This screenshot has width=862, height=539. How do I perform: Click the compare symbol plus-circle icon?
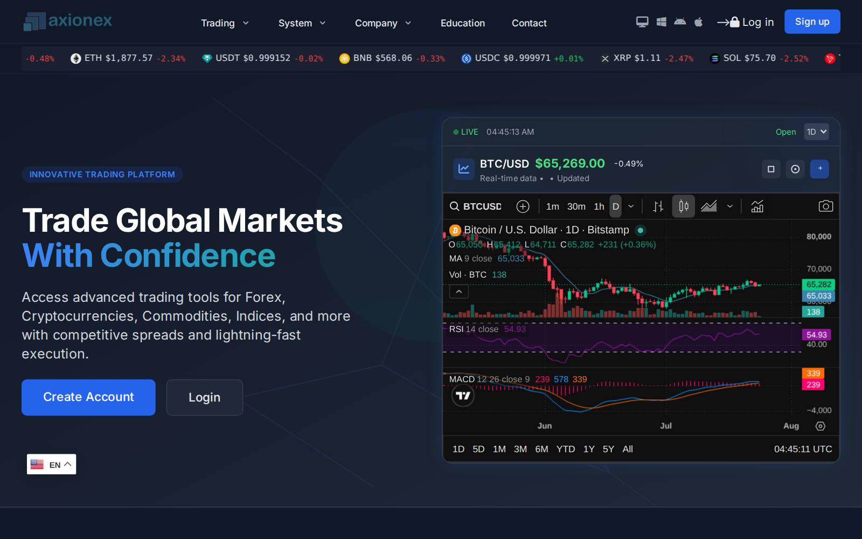point(523,206)
